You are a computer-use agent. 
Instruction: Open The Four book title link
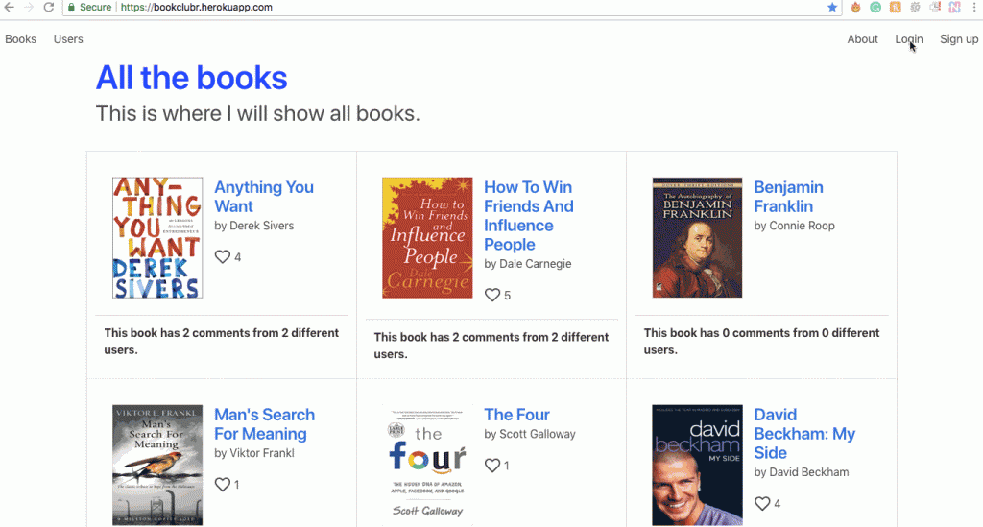516,415
